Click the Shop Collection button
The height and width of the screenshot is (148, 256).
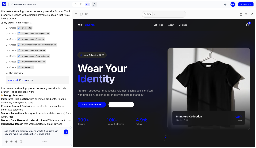(92, 104)
